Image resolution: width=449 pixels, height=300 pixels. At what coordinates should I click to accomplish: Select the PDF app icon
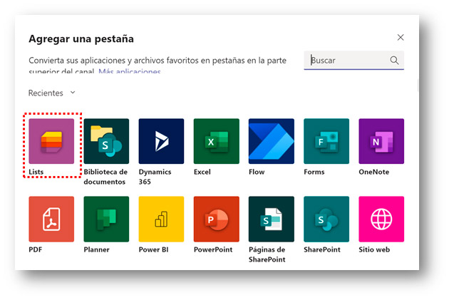coord(51,219)
